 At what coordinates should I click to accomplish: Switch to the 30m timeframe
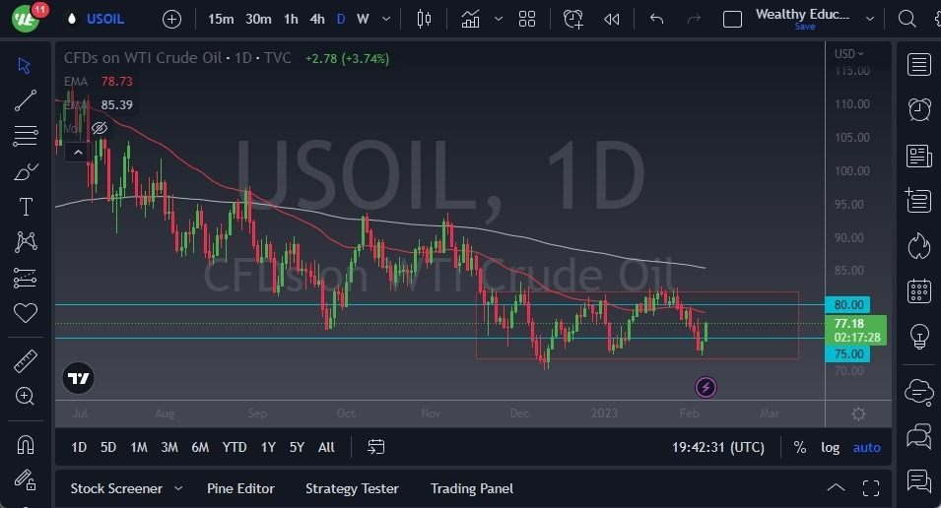258,19
